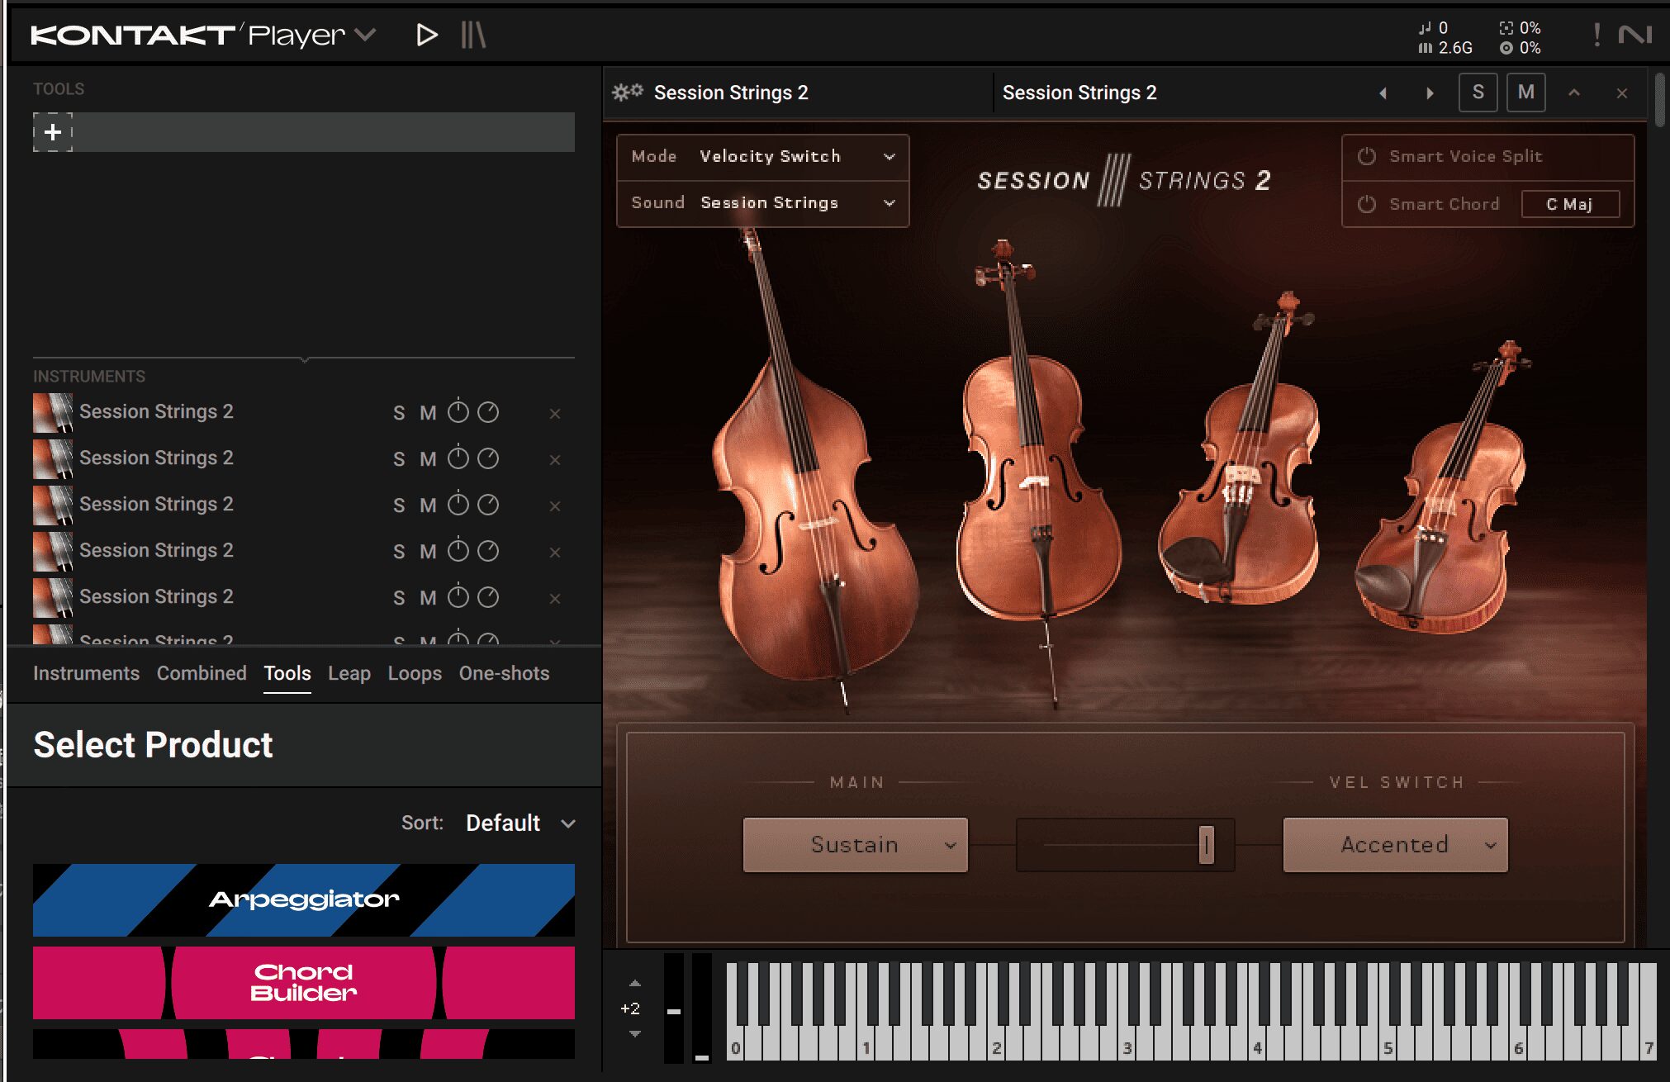
Task: Switch to the Loops tab
Action: [x=415, y=673]
